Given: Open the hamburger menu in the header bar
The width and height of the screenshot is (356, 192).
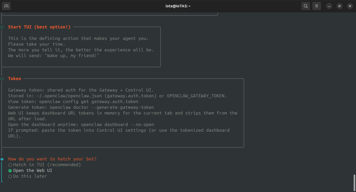Looking at the screenshot, I should (x=316, y=6).
